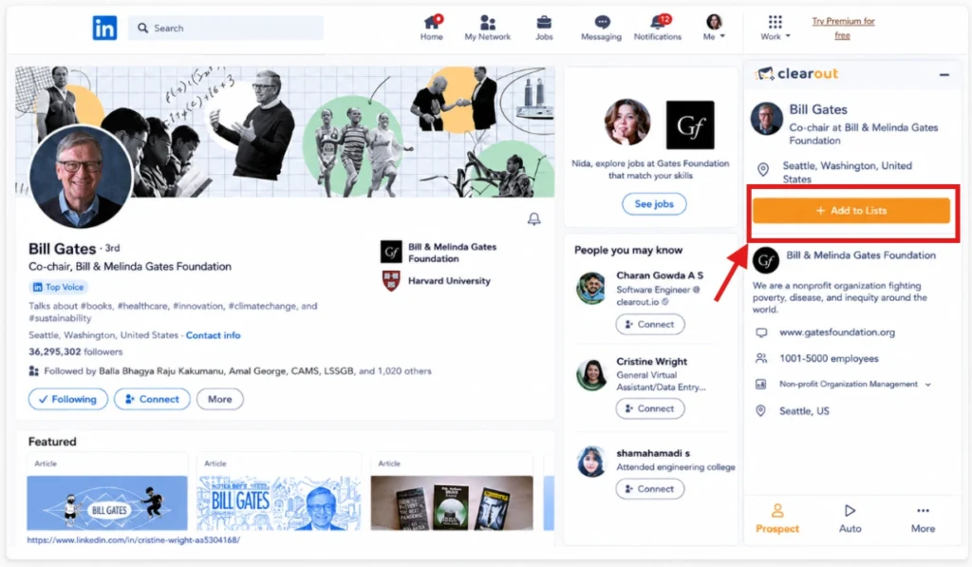Image resolution: width=972 pixels, height=567 pixels.
Task: Click Connect on Bill Gates profile
Action: pos(152,399)
